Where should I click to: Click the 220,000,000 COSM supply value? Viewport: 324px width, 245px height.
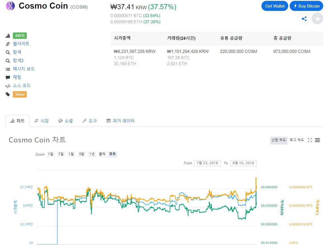pos(239,51)
